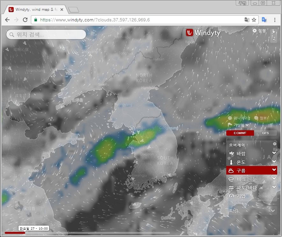
Task: Click the 화요일 27 - 10:00 time label
Action: pos(34,228)
